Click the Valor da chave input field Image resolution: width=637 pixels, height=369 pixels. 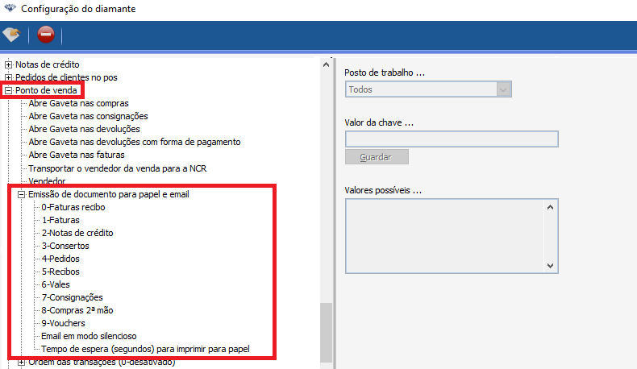coord(452,139)
